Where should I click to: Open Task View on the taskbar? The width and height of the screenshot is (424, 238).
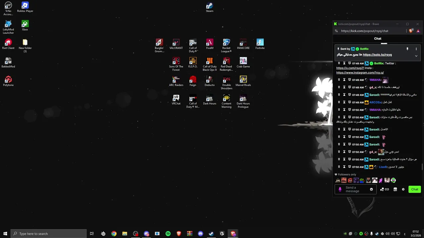92,234
